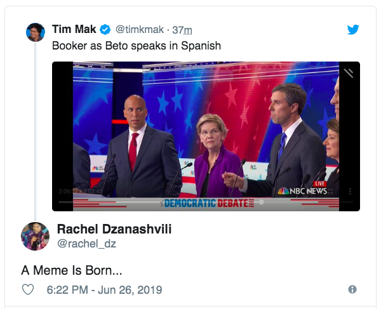Open Tim Mak's profile avatar
381x309 pixels.
point(36,32)
